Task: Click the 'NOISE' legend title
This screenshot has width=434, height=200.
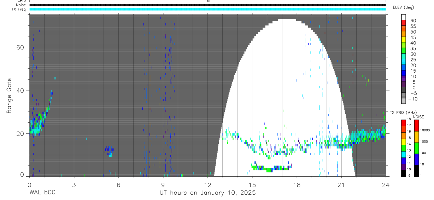Action: point(418,117)
